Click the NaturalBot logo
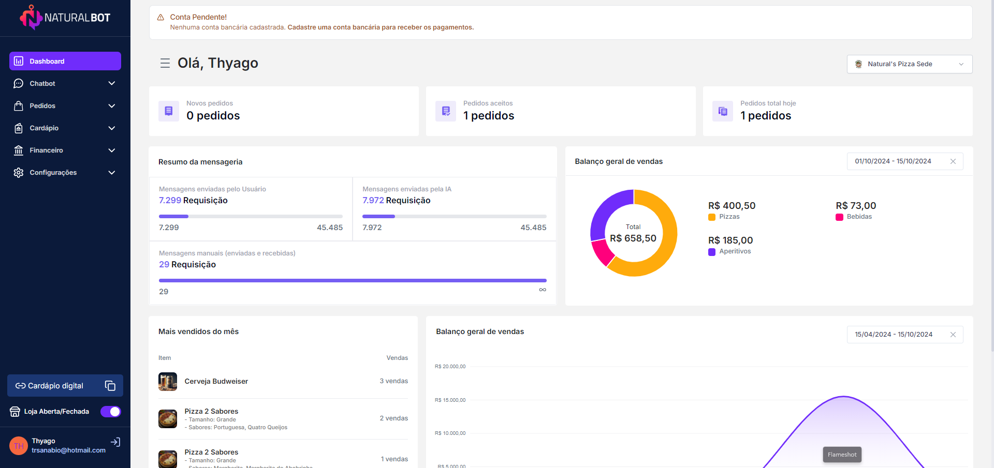This screenshot has width=994, height=468. (65, 18)
